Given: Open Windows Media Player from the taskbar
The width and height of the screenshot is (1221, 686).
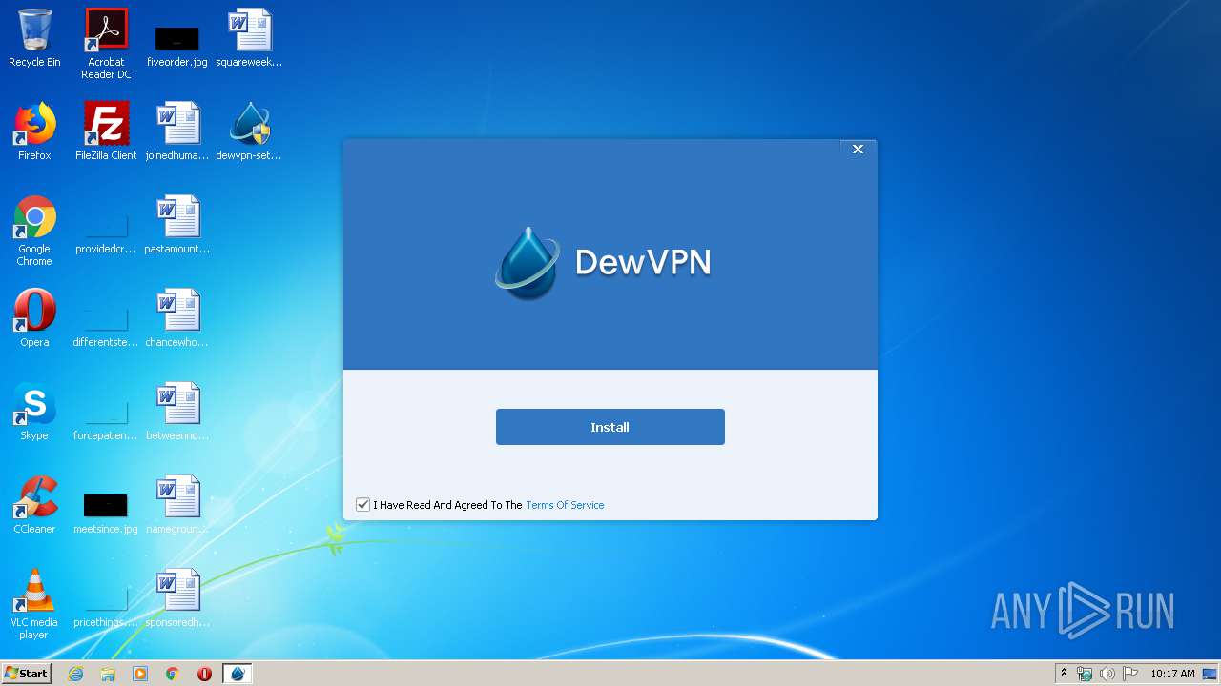Looking at the screenshot, I should click(x=140, y=674).
